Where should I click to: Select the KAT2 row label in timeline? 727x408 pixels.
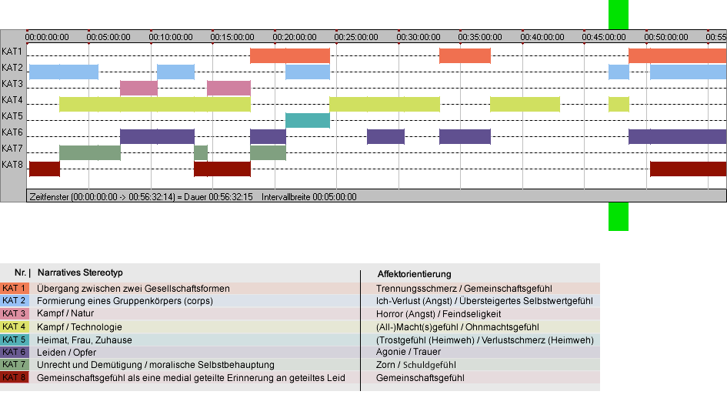point(12,68)
